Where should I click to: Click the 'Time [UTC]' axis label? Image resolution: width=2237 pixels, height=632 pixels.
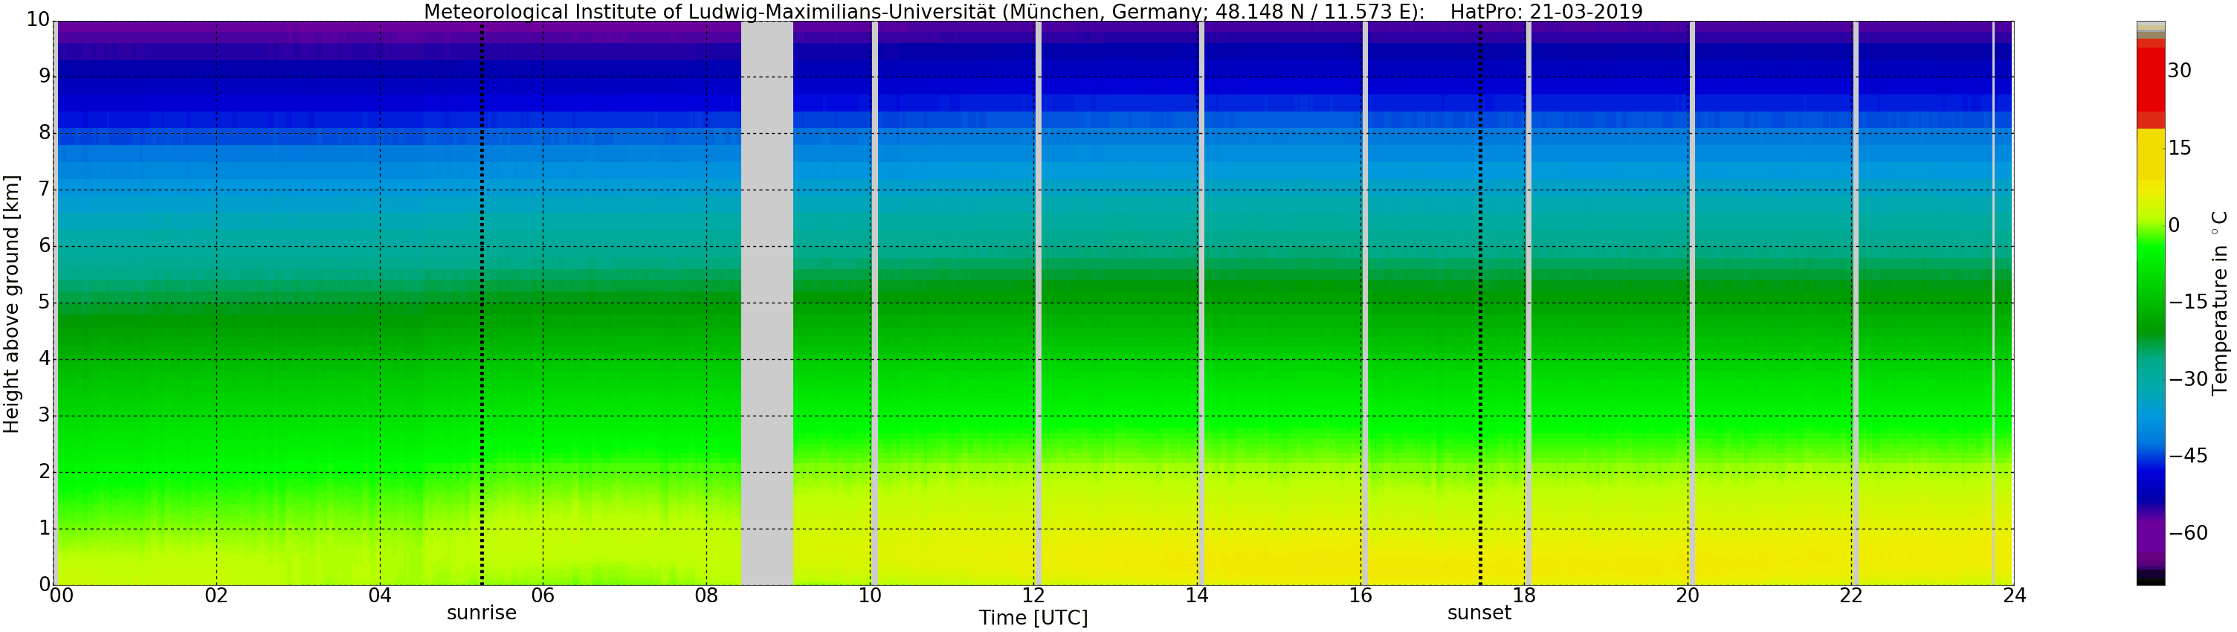(x=1033, y=618)
